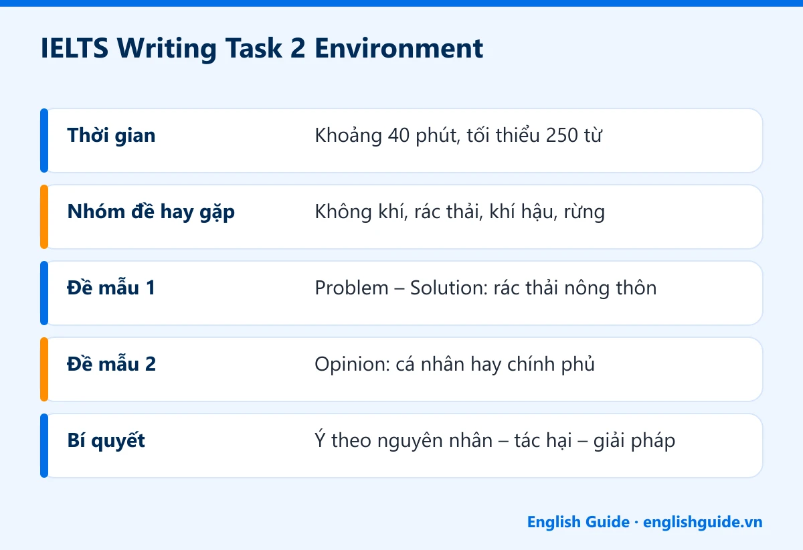Select the label Nhóm đề hay gặp

(151, 213)
